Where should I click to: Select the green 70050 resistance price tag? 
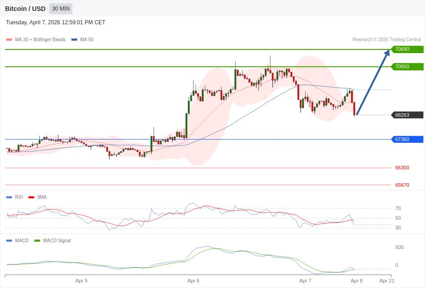coord(407,67)
